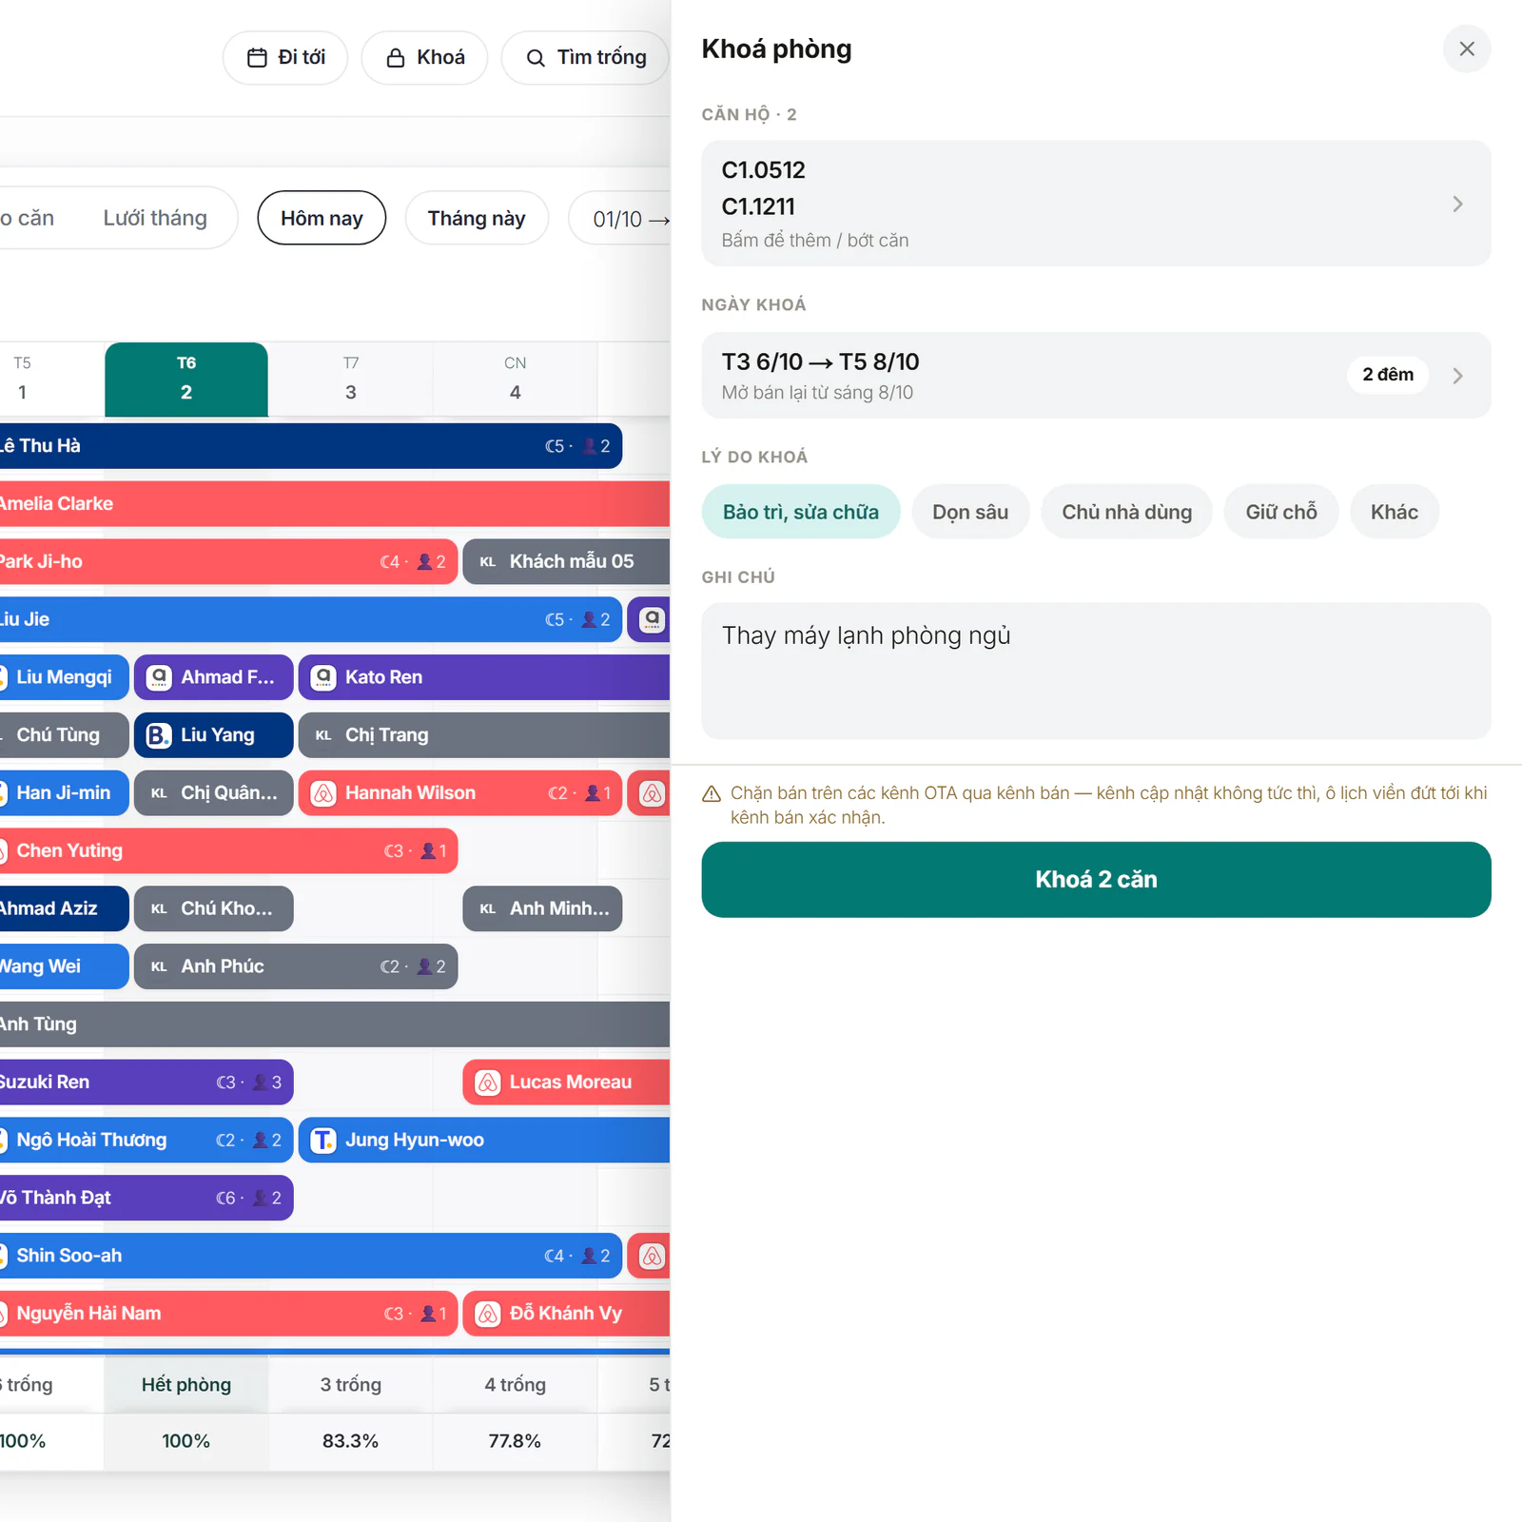The height and width of the screenshot is (1522, 1522).
Task: Select the Bảo trì, sửa chữa reason
Action: pyautogui.click(x=801, y=512)
